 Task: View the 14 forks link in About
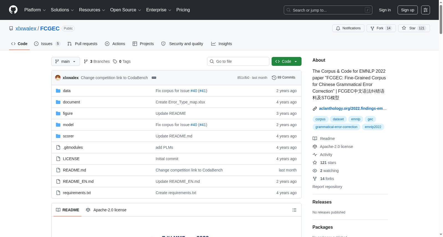(x=327, y=179)
